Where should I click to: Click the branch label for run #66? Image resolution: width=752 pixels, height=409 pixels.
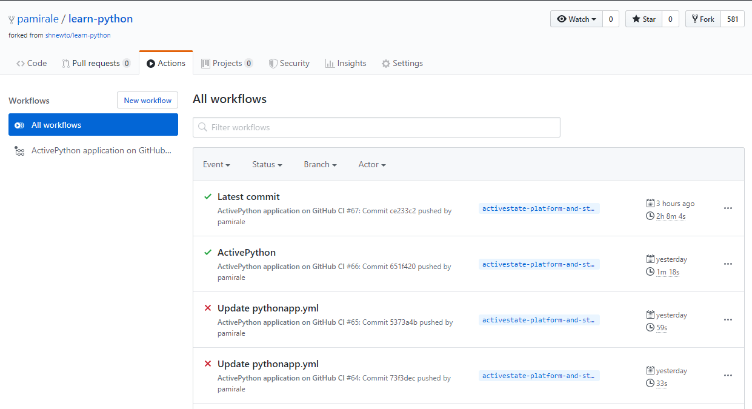[x=539, y=264]
